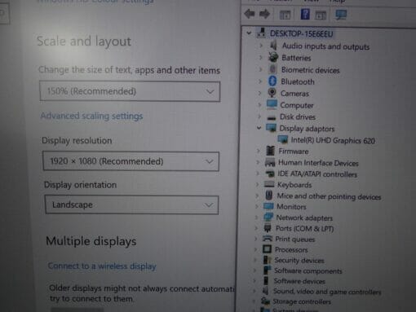Select the Software components icon
The width and height of the screenshot is (416, 312).
pyautogui.click(x=267, y=270)
